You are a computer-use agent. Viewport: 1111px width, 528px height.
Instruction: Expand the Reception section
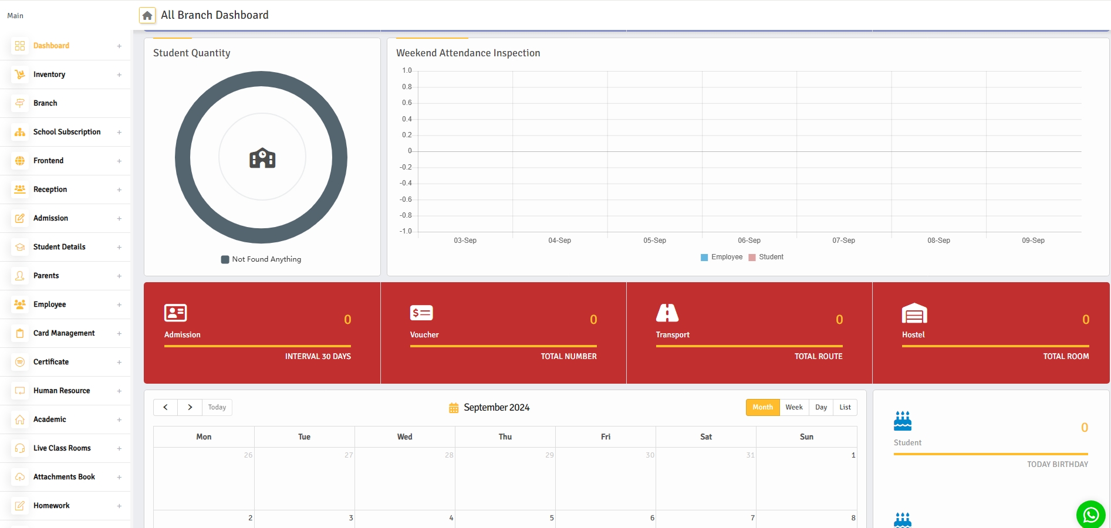click(x=50, y=189)
